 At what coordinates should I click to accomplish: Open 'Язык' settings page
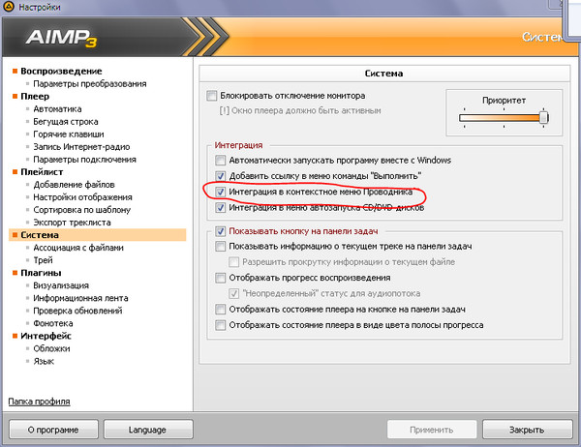(44, 361)
